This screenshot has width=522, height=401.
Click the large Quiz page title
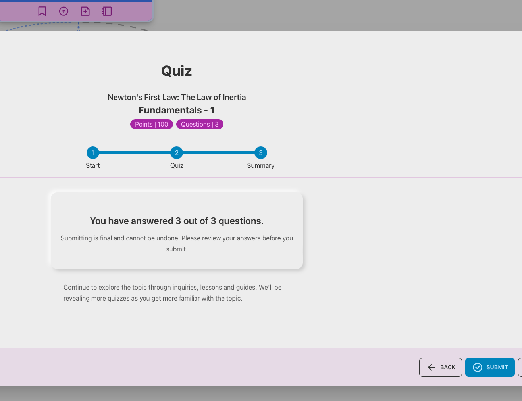177,71
